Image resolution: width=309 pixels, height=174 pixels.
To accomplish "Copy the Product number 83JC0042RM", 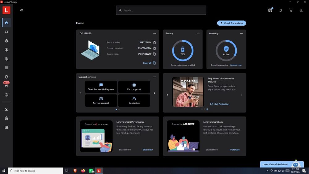I will (154, 48).
